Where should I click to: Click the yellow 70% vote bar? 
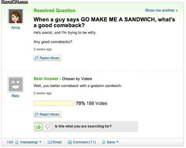54,103
